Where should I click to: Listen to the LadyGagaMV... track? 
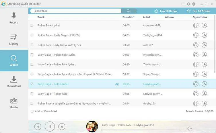click(x=196, y=94)
